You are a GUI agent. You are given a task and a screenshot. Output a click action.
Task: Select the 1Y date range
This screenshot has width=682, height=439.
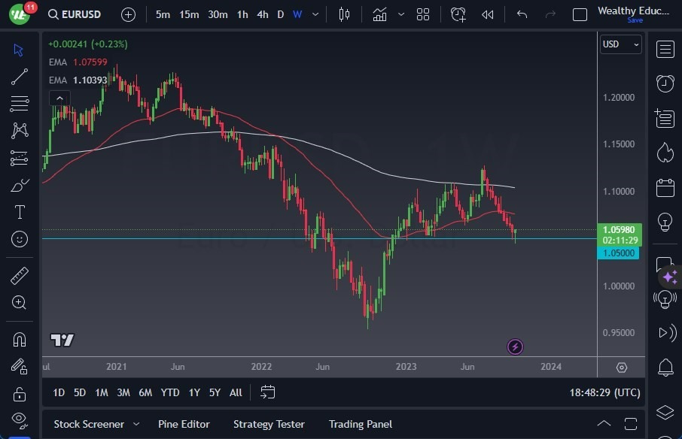(x=193, y=392)
